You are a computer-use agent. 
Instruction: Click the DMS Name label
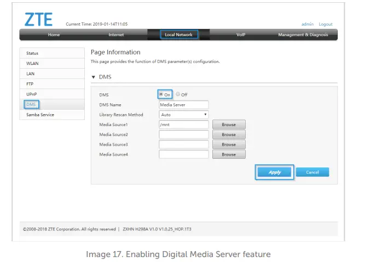(x=110, y=105)
